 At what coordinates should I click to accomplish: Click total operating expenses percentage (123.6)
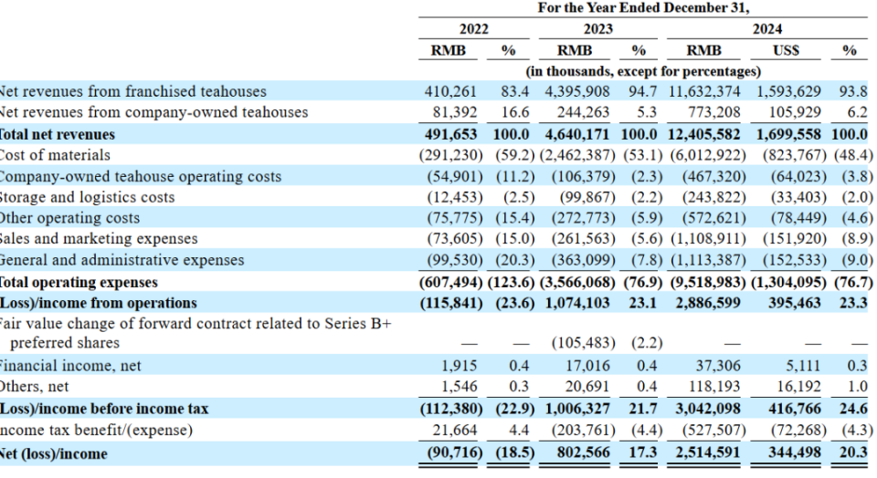tap(512, 282)
